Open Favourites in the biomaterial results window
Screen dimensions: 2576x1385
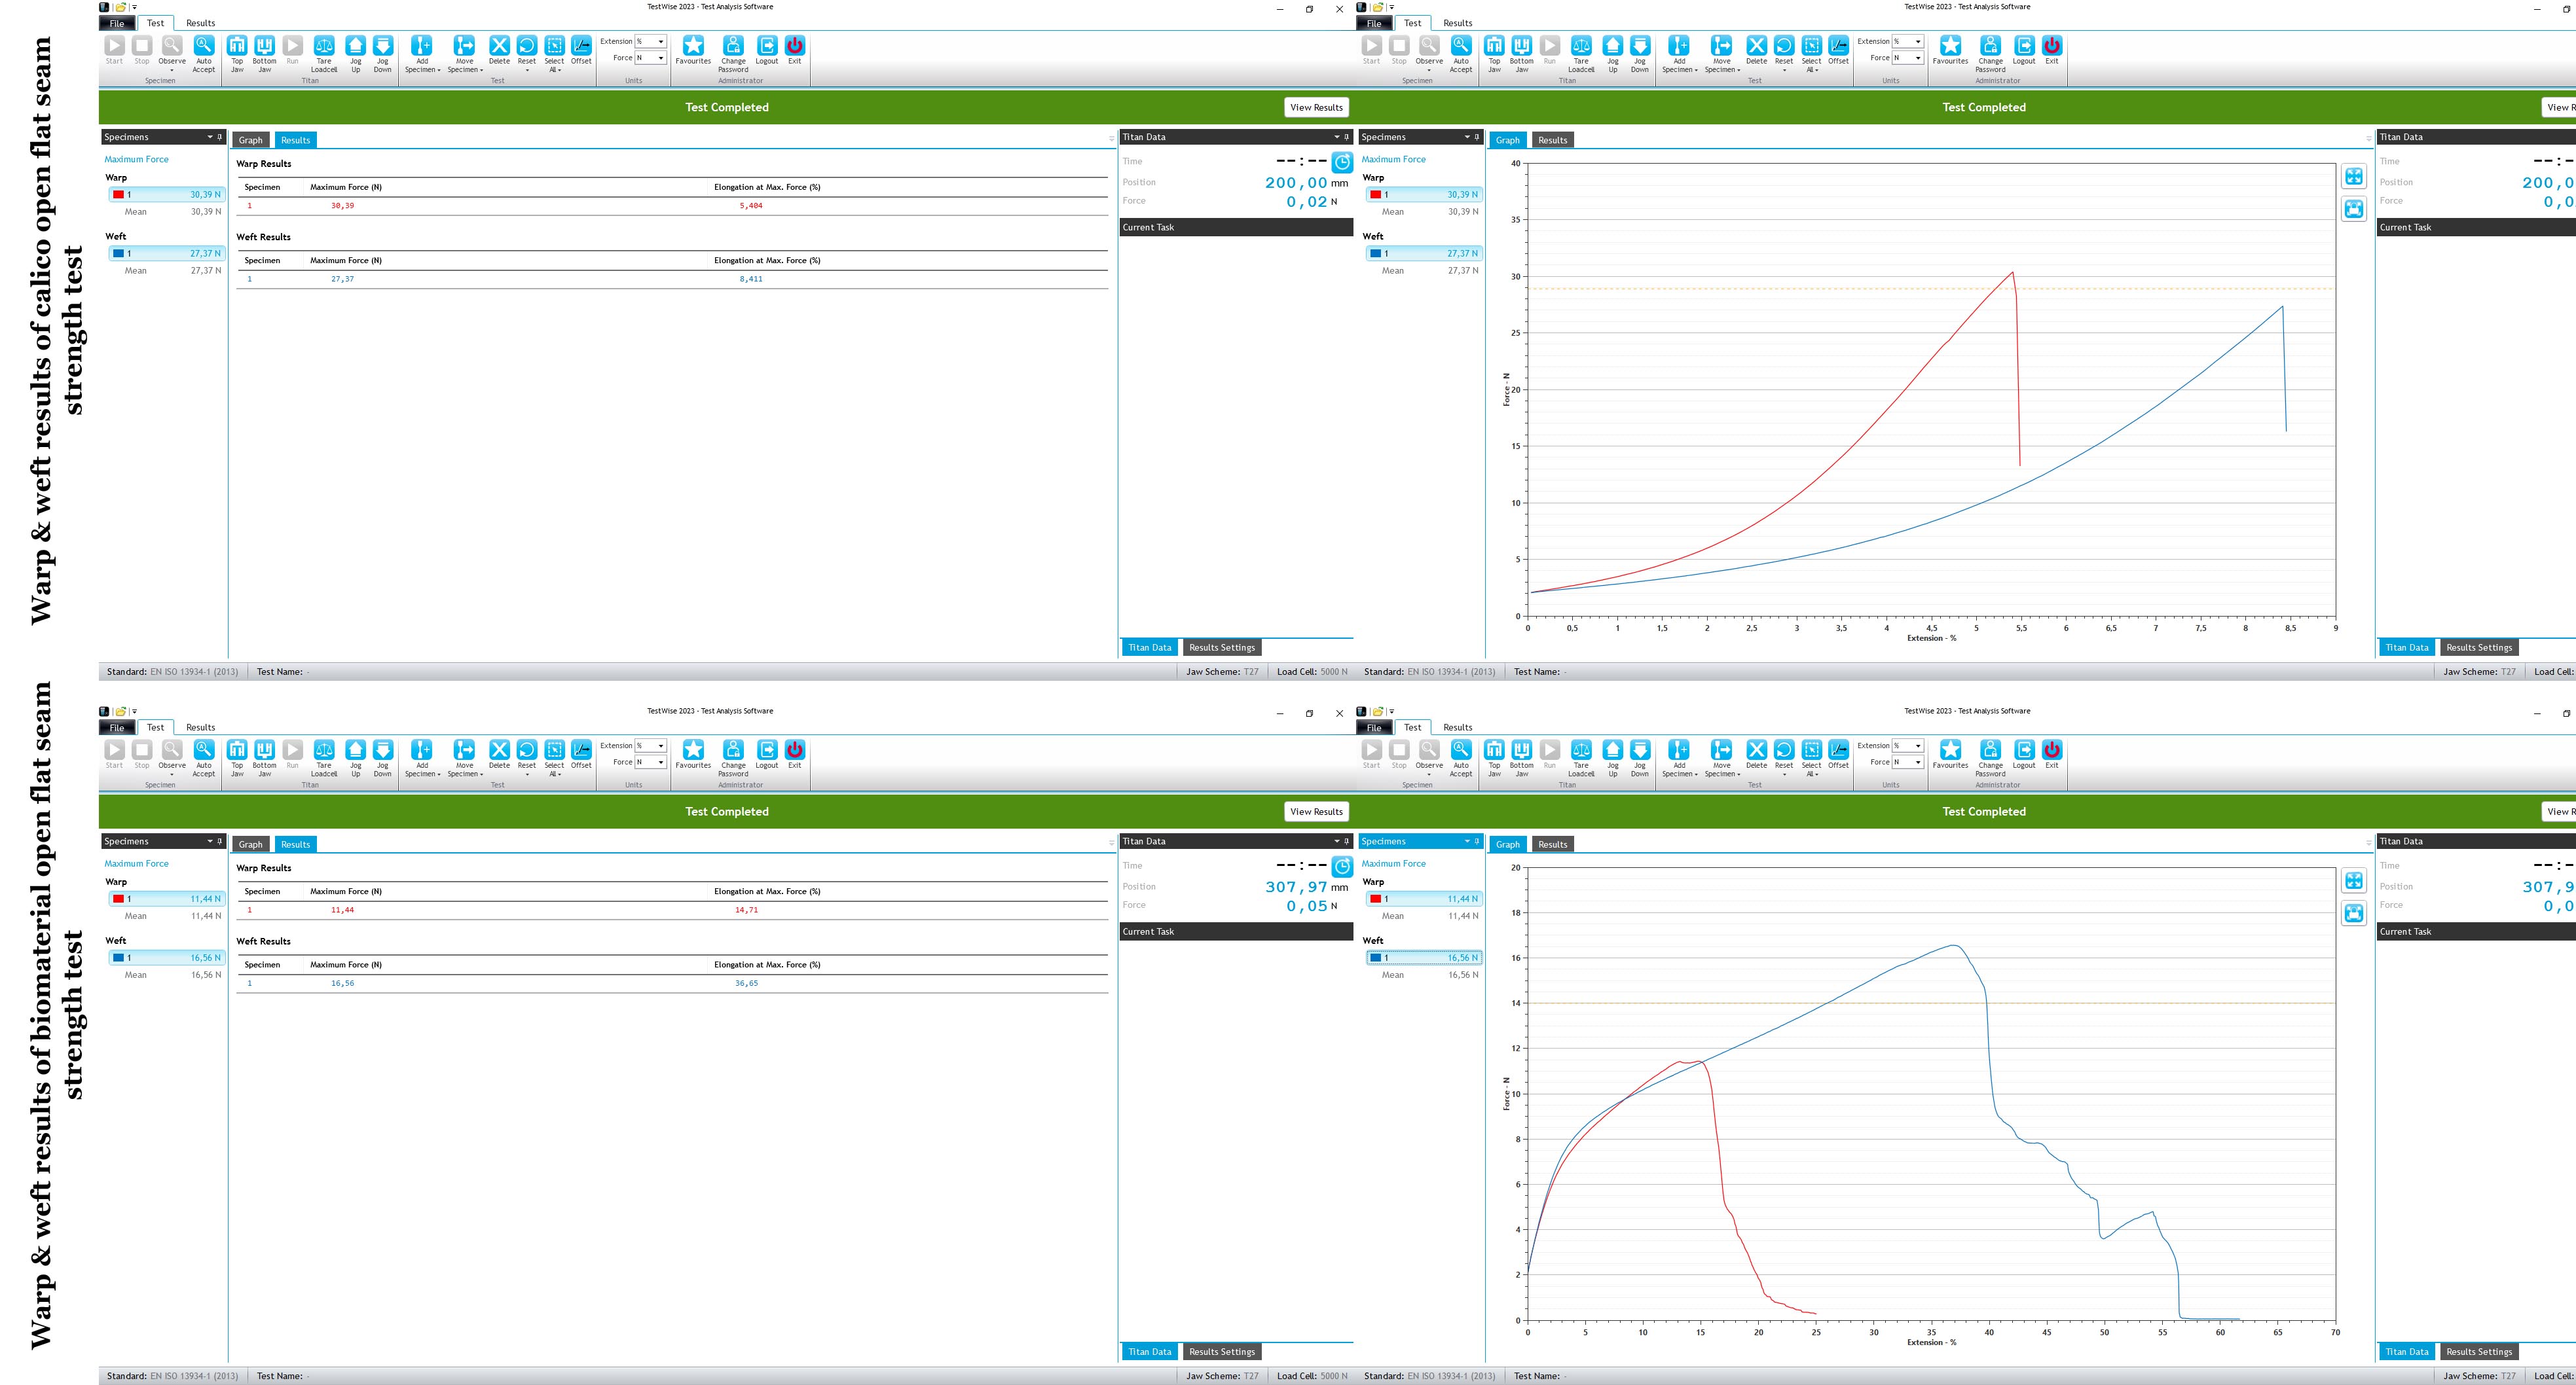coord(693,755)
